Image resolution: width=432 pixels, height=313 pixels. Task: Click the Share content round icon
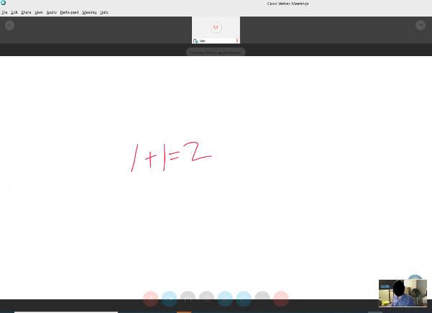pos(188,298)
